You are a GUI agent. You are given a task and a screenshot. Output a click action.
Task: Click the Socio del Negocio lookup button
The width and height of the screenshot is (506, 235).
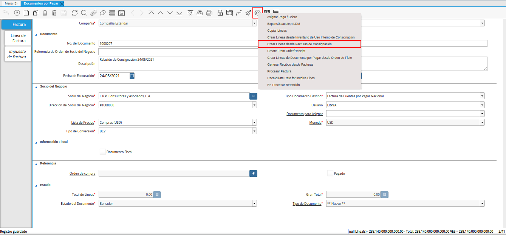coord(253,96)
